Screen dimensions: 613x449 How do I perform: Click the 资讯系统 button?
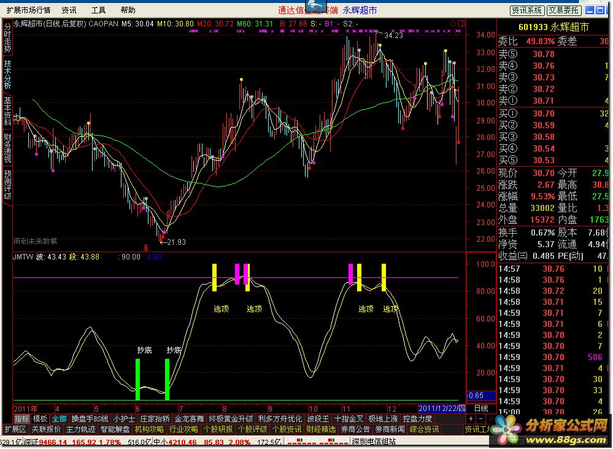[x=526, y=10]
